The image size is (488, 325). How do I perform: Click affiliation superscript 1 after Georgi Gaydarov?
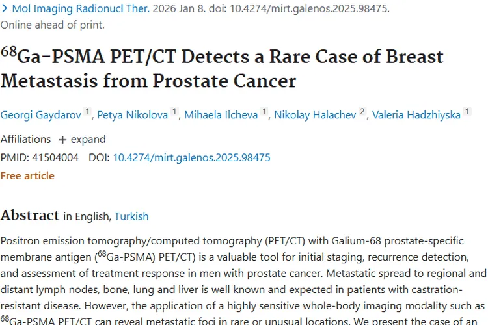[x=88, y=112]
